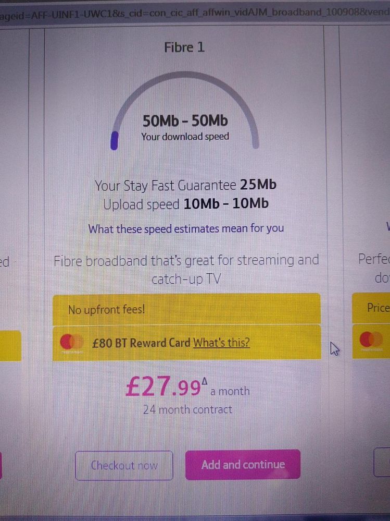Click the magenta button edge on the left plan
The image size is (390, 521).
coord(2,464)
